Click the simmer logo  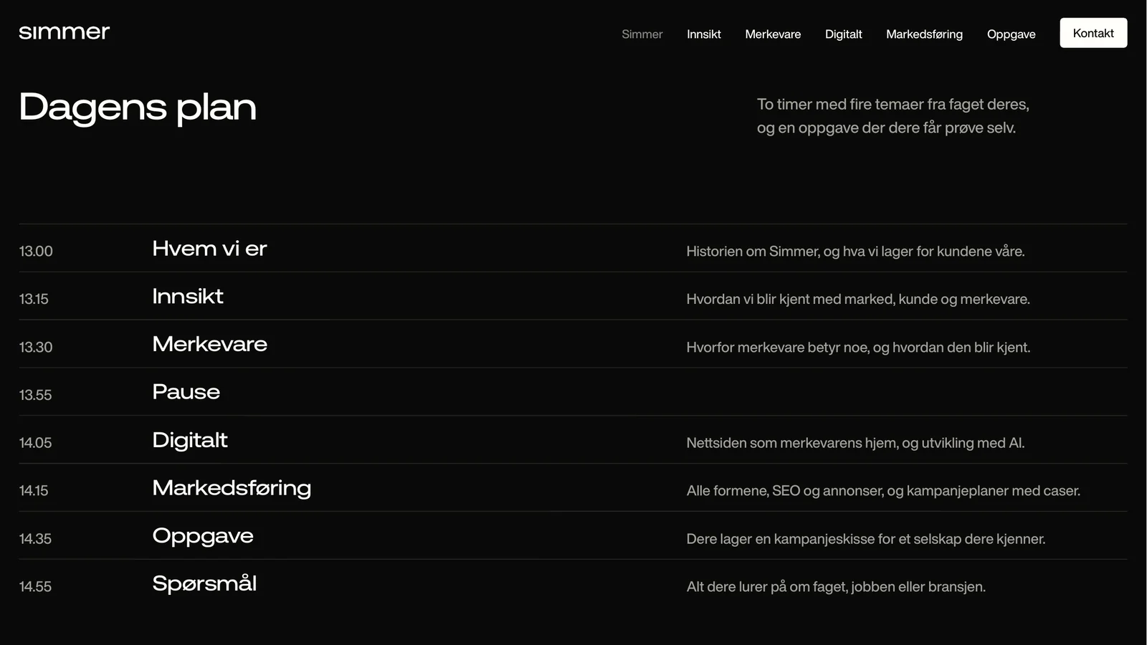coord(64,32)
